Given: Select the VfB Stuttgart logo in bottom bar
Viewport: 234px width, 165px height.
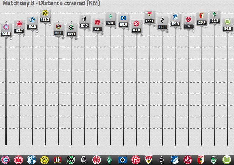Looking at the screenshot, I should [149, 160].
